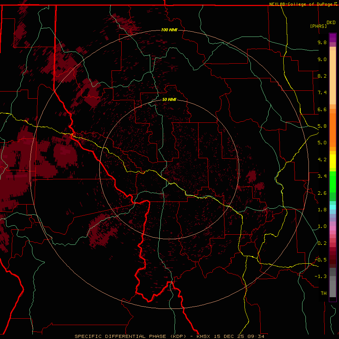339x339 pixels.
Task: Click the TH label on color scale
Action: [324, 293]
